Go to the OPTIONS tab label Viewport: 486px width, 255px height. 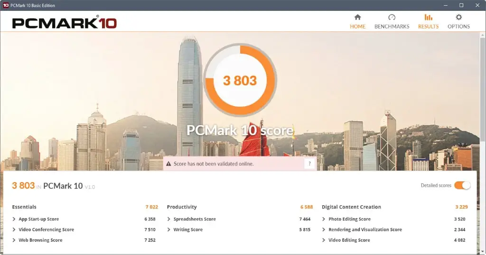click(x=459, y=27)
